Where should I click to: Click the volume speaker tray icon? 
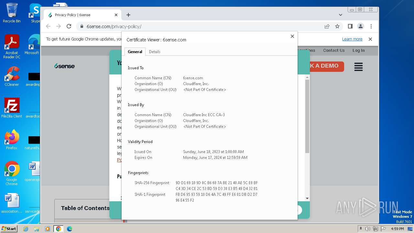[x=368, y=229]
